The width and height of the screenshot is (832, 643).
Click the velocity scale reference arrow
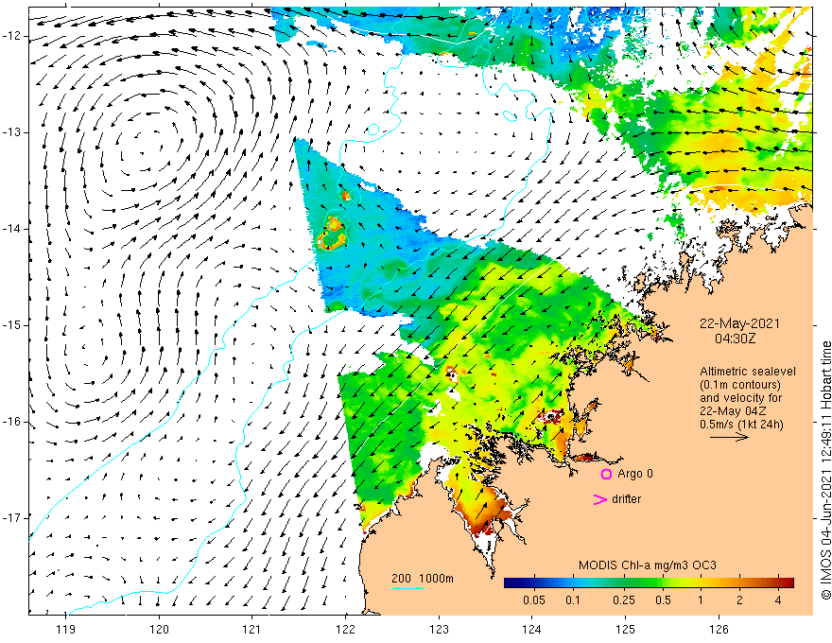coord(729,437)
